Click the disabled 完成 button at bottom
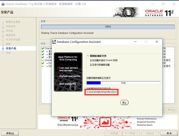Screen dimensions: 179x136 click(150, 133)
